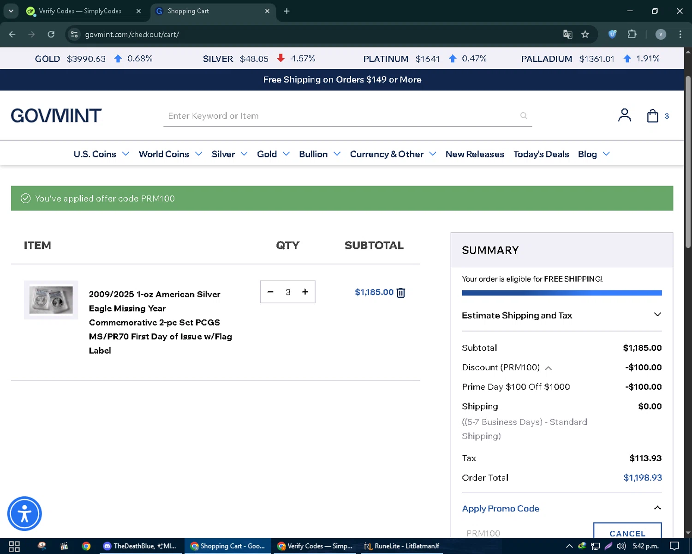Click the PRM100 promo code input field
The height and width of the screenshot is (554, 692).
526,532
